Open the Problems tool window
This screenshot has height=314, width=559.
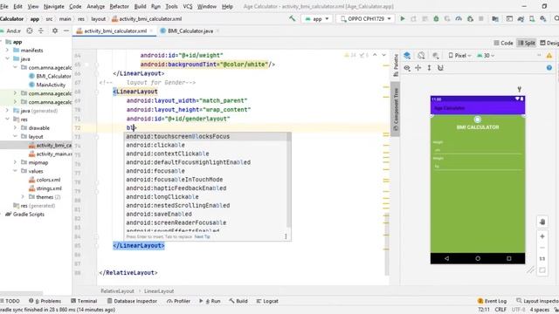click(x=45, y=301)
